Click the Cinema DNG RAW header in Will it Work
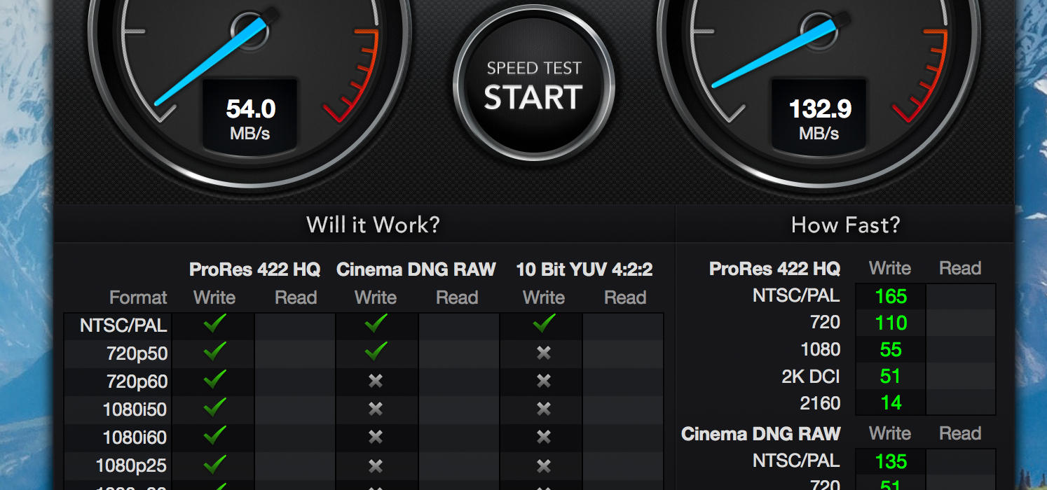This screenshot has height=490, width=1047. tap(416, 269)
